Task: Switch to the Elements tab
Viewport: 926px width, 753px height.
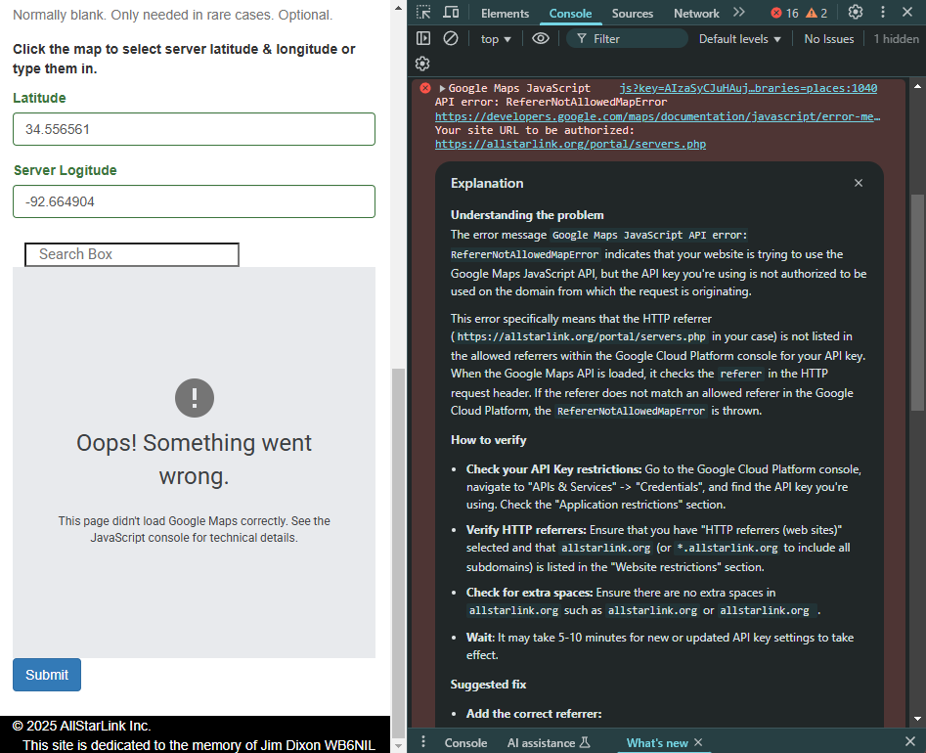Action: 505,14
